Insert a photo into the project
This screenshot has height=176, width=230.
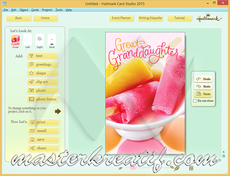click(x=42, y=91)
